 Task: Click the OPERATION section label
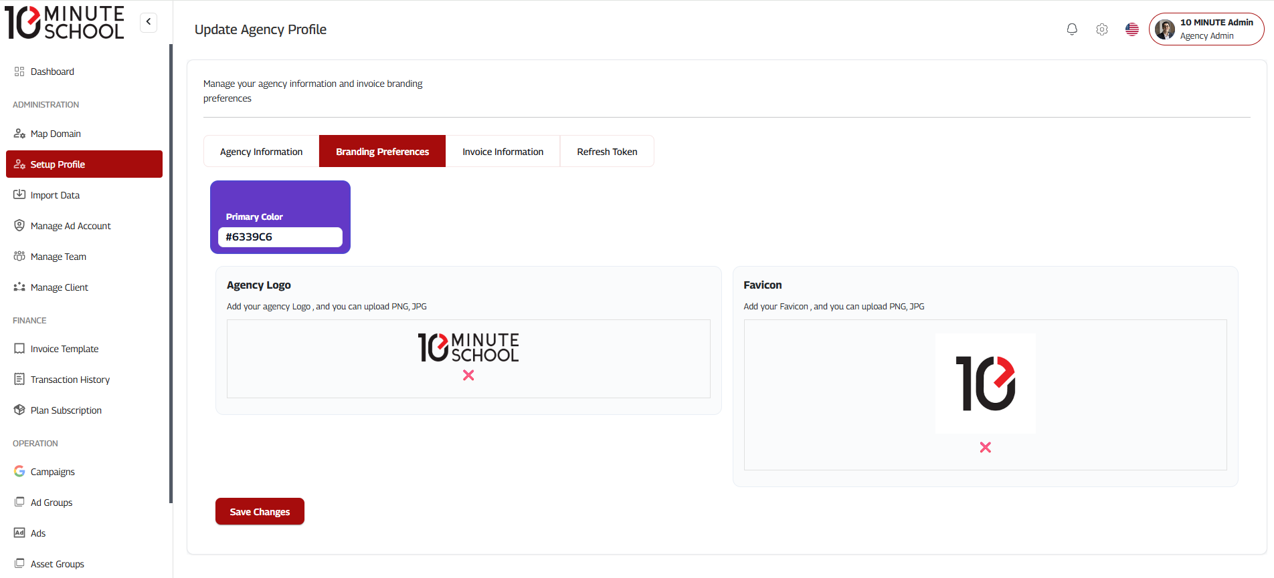[x=35, y=444]
